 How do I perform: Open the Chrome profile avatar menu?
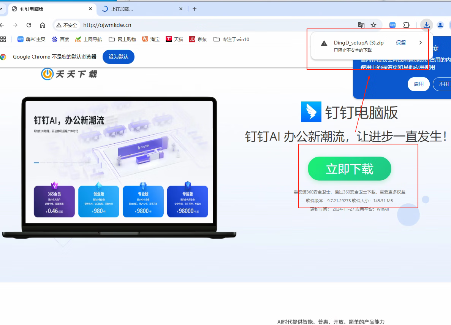[x=440, y=25]
